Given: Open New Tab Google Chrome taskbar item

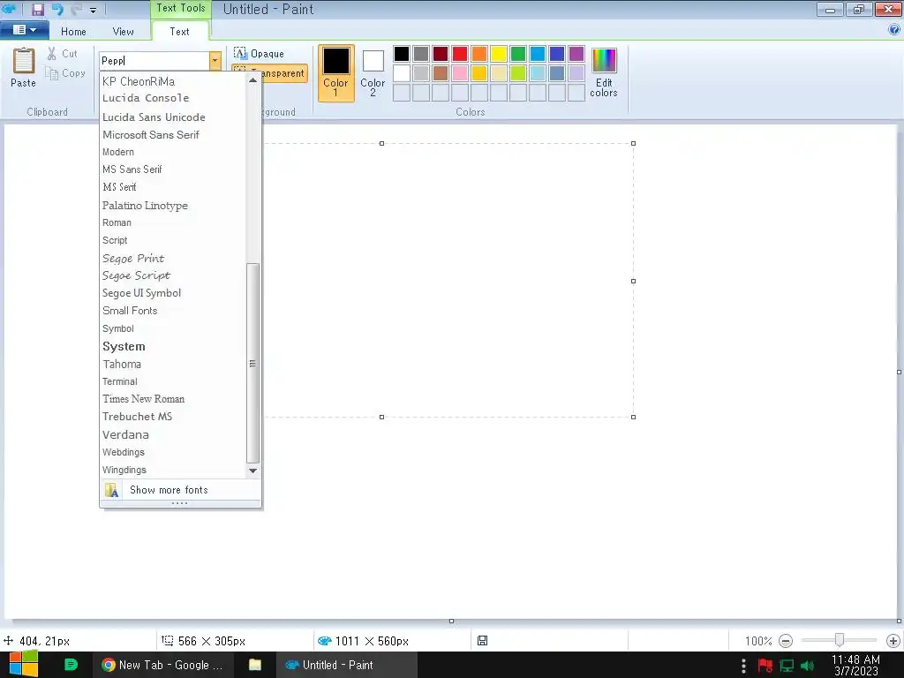Looking at the screenshot, I should tap(162, 665).
